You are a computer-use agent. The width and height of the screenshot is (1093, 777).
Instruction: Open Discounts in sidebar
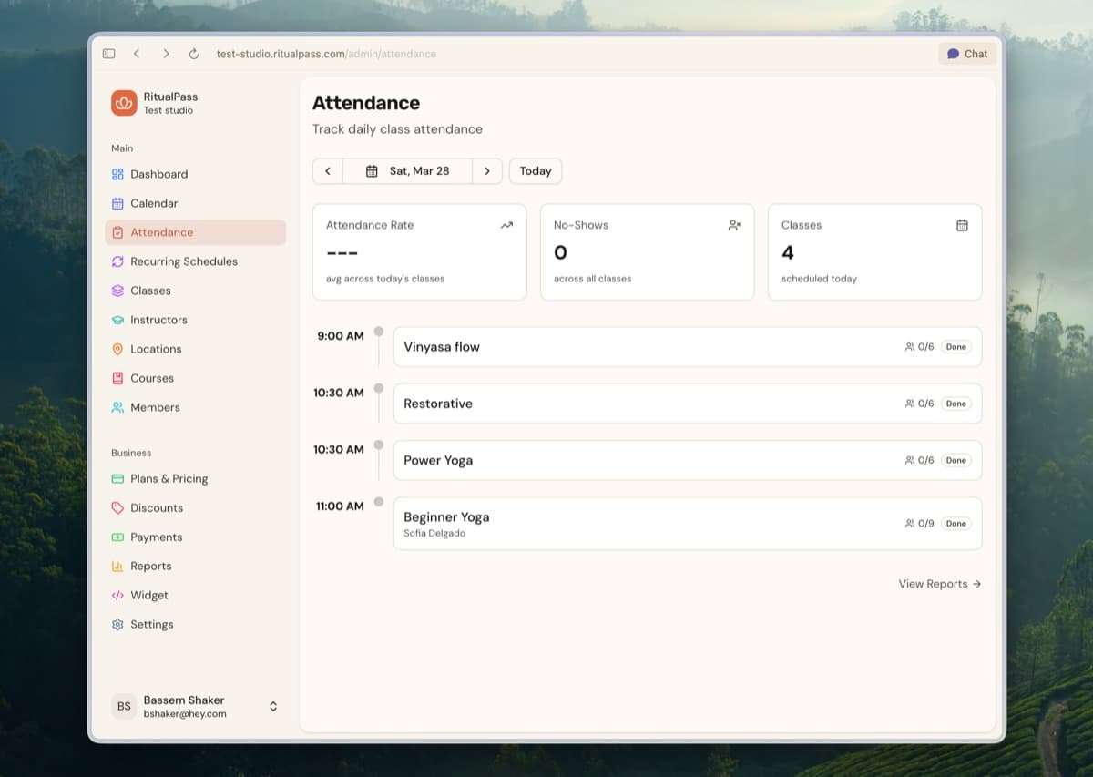point(196,507)
